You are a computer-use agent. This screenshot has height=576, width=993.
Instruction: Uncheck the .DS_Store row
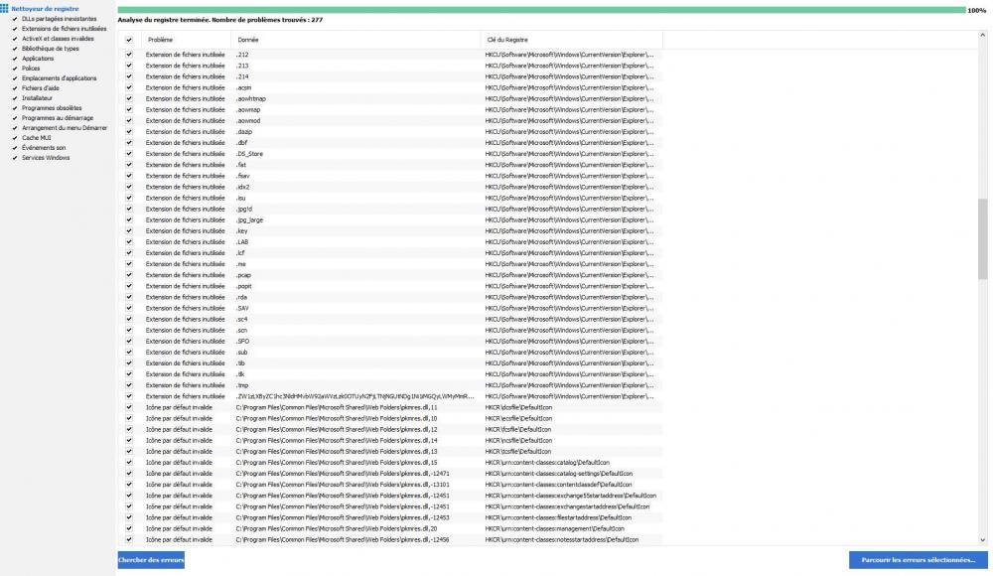130,154
